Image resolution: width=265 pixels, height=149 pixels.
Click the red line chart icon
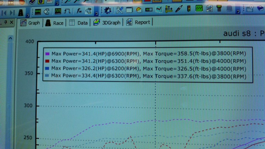[159, 9]
